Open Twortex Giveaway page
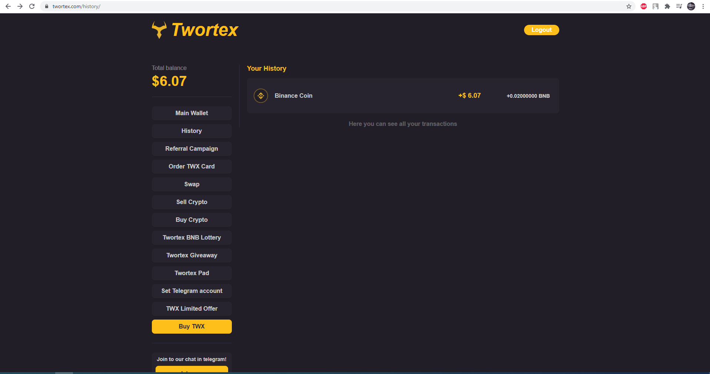The height and width of the screenshot is (374, 710). pyautogui.click(x=192, y=256)
